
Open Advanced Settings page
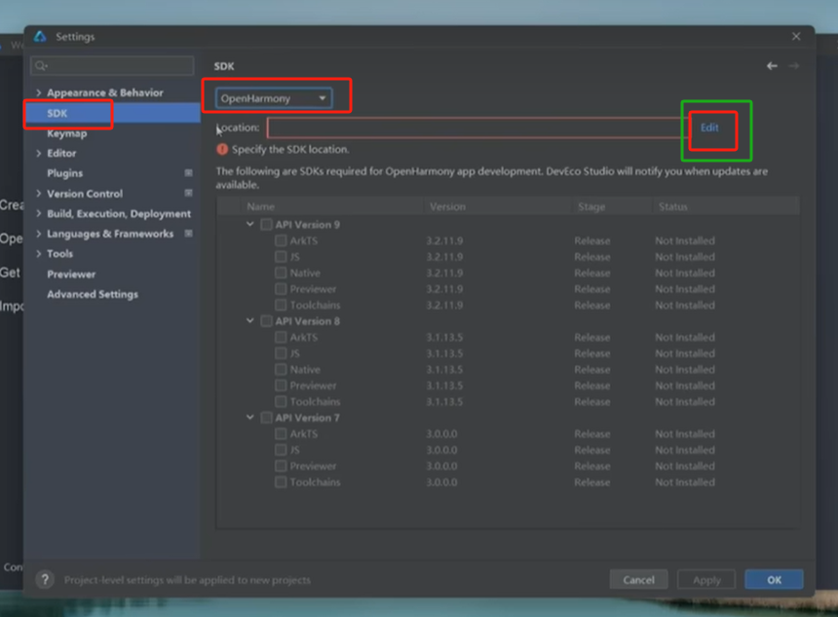[93, 294]
